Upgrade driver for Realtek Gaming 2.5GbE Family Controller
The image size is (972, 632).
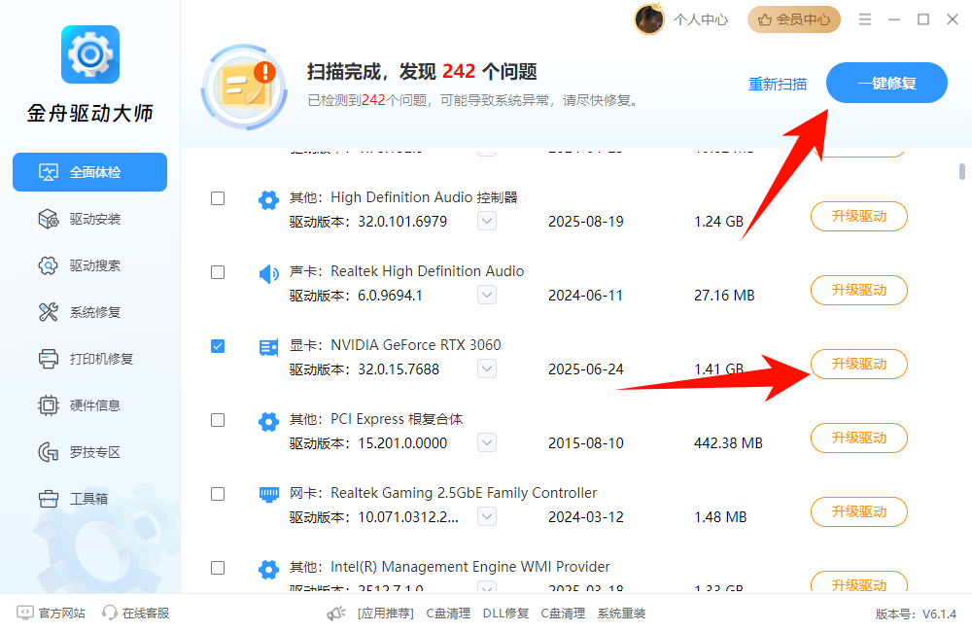859,511
